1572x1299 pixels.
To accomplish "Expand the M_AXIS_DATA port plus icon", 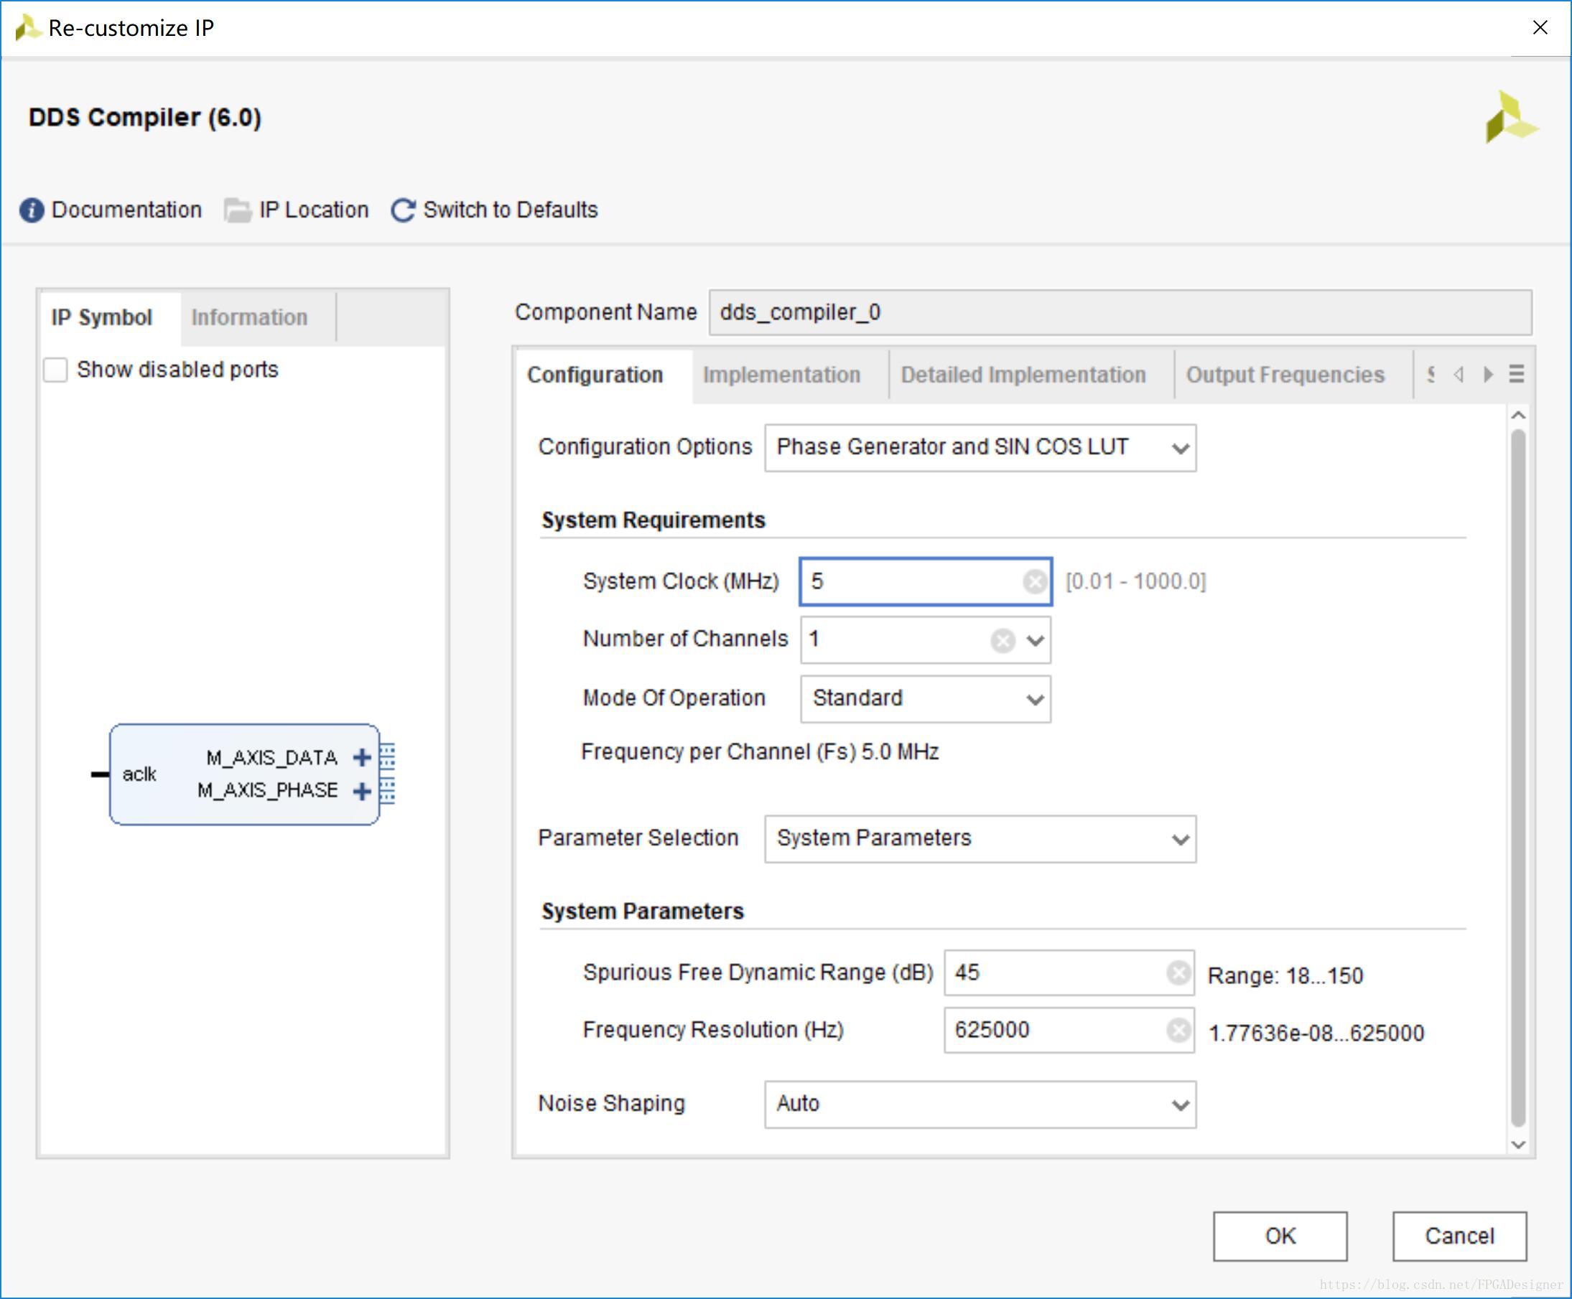I will point(363,757).
